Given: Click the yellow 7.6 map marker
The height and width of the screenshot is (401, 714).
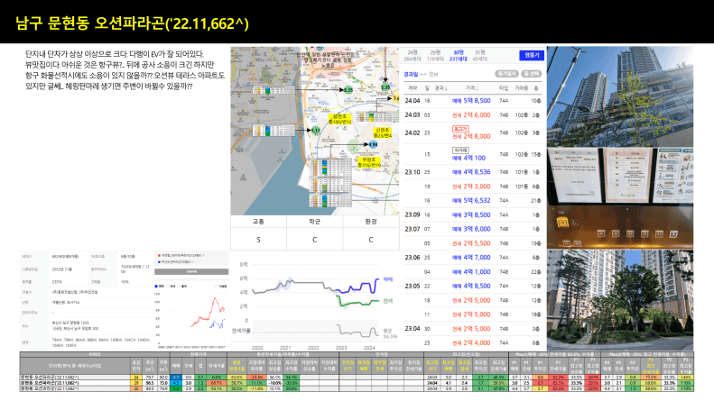Looking at the screenshot, I should [395, 98].
